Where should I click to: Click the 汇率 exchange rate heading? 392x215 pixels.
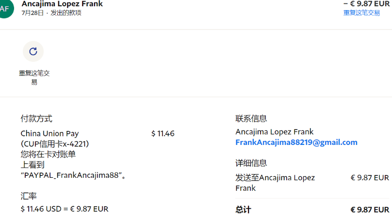coord(29,196)
